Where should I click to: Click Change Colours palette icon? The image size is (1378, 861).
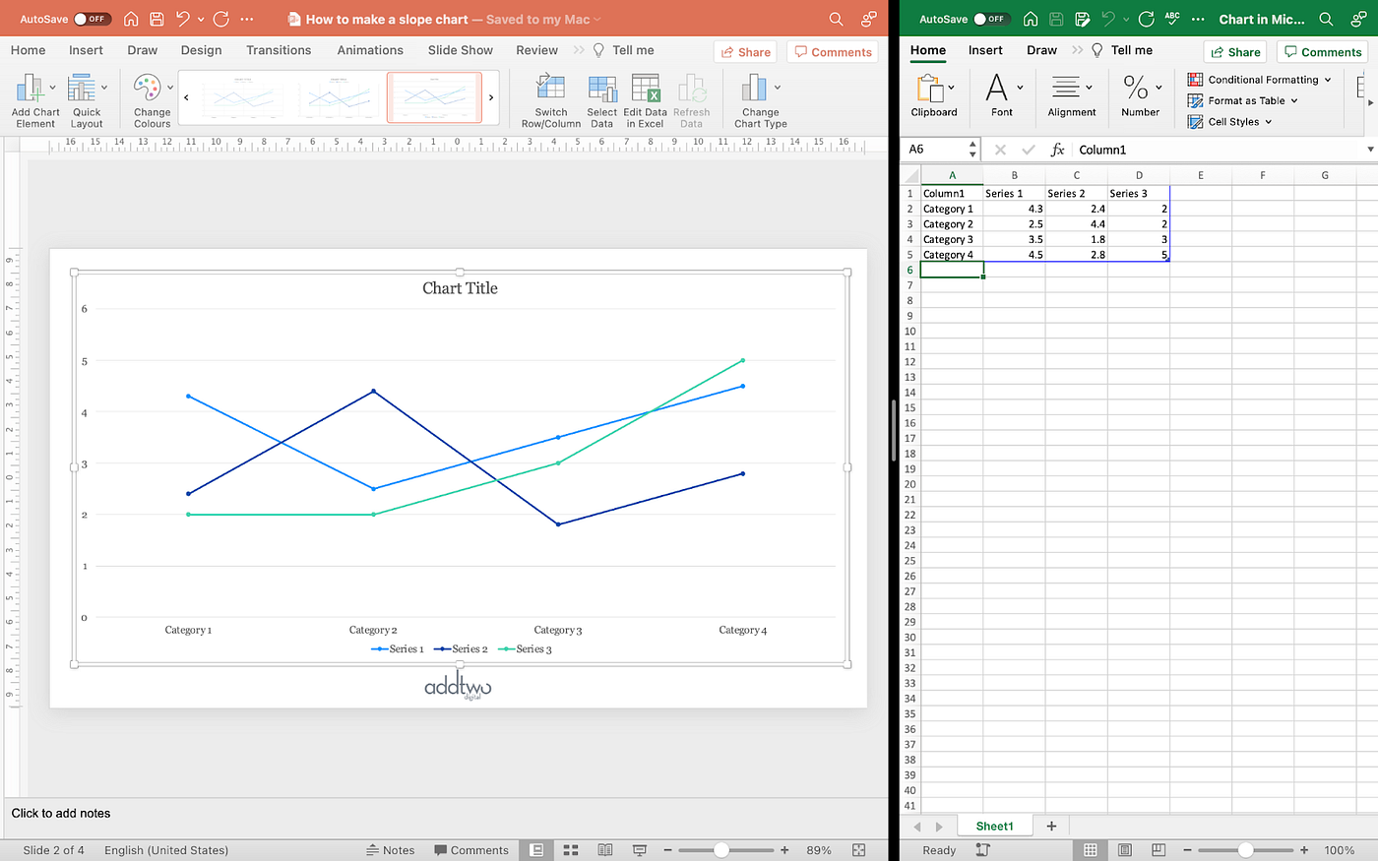pyautogui.click(x=148, y=88)
